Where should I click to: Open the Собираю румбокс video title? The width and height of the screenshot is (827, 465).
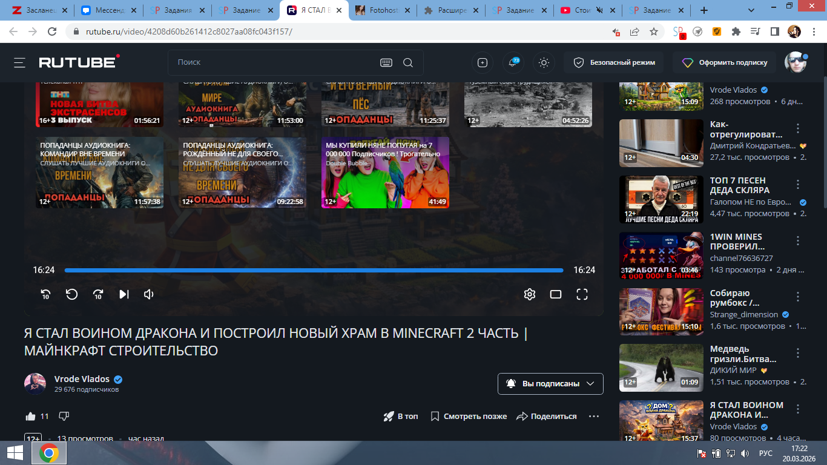pos(735,298)
